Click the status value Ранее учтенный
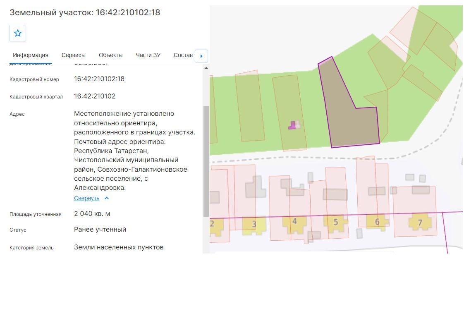 tap(100, 230)
